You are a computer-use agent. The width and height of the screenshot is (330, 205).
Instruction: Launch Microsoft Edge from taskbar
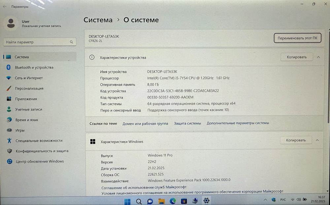click(x=173, y=201)
